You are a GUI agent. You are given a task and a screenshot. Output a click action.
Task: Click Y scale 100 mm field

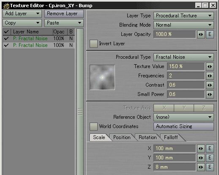tap(175, 158)
